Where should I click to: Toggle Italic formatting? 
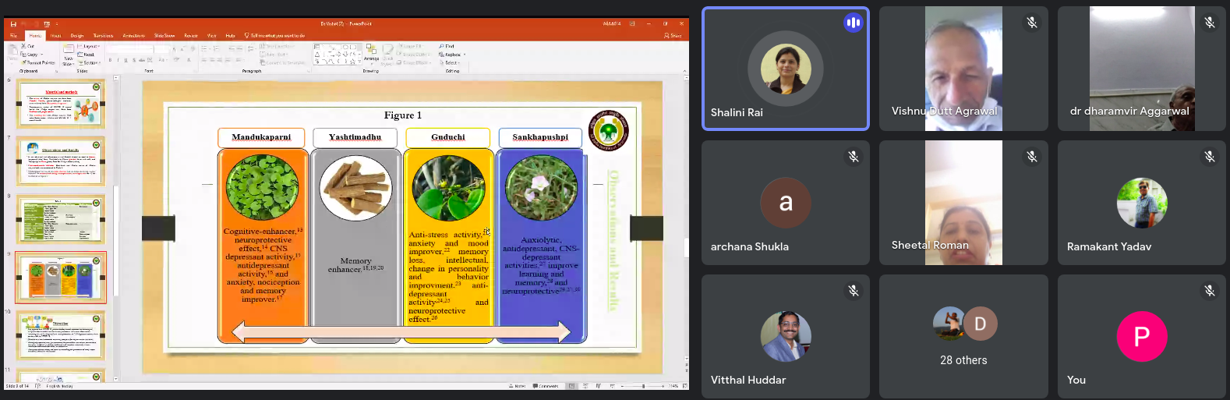[x=118, y=60]
